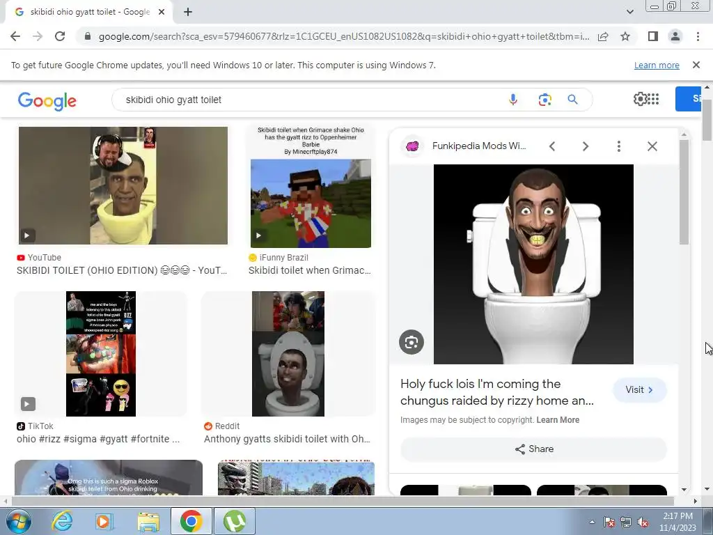This screenshot has width=713, height=535.
Task: Open the Reddit toilet head image thumbnail
Action: point(288,354)
